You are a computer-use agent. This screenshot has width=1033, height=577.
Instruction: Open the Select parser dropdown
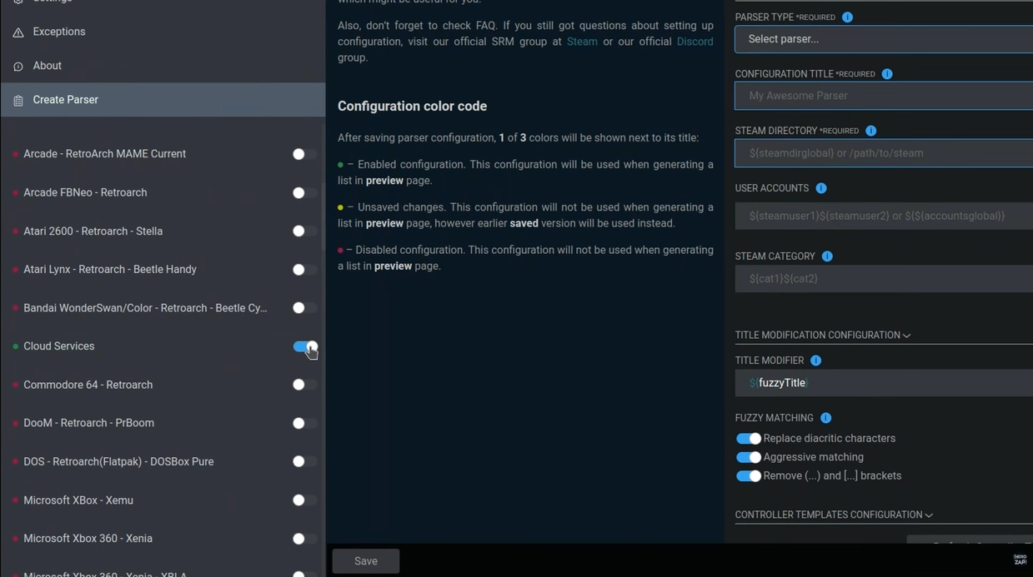pos(882,39)
